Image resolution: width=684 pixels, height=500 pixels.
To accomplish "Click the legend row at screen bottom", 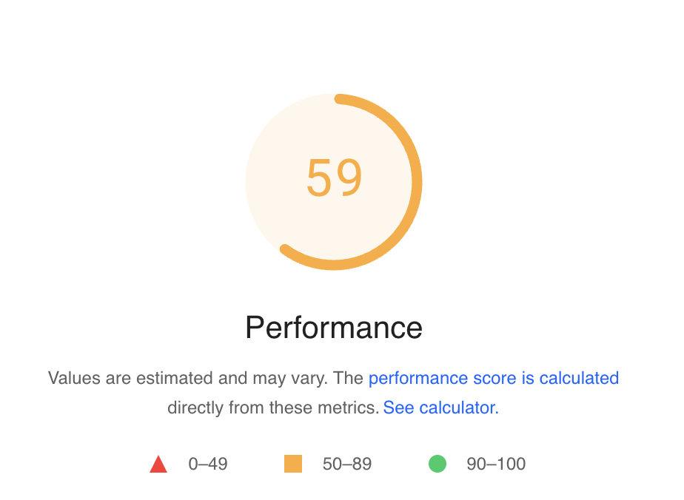I will (x=335, y=464).
